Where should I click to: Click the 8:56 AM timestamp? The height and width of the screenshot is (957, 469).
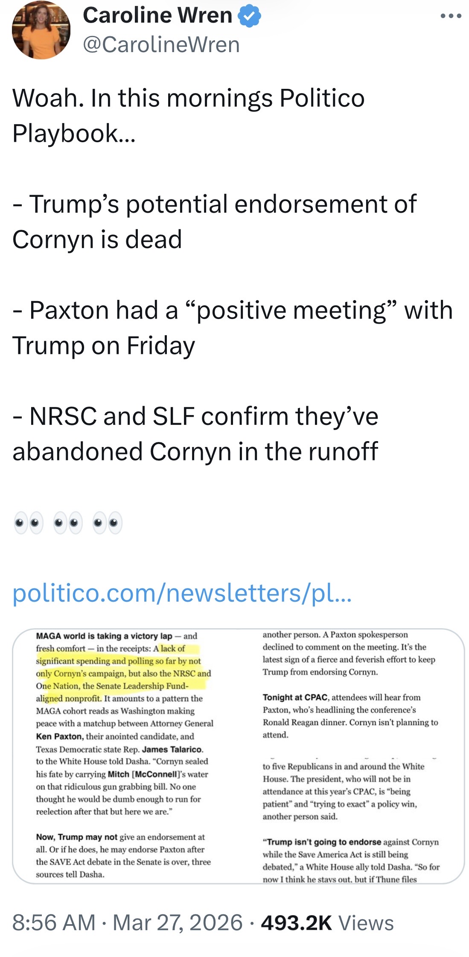54,922
